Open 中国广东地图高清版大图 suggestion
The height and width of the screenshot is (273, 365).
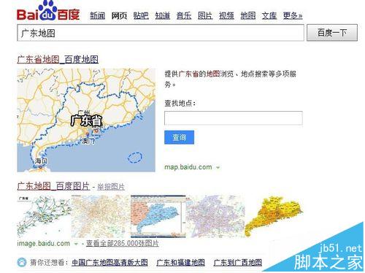point(109,263)
